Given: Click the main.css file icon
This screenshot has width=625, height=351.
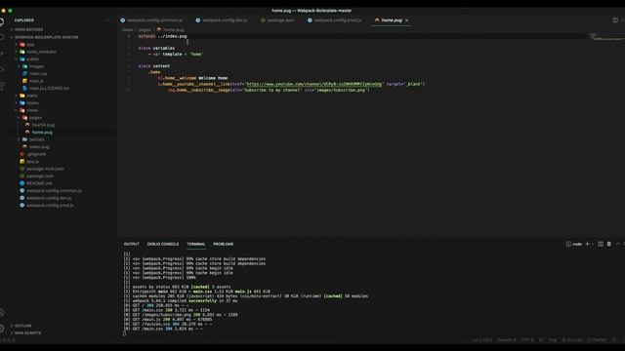Looking at the screenshot, I should point(24,74).
